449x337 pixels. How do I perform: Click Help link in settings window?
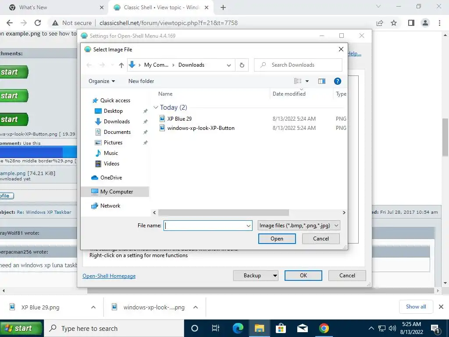click(x=354, y=54)
